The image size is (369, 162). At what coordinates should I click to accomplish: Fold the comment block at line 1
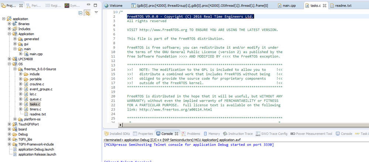(117, 12)
